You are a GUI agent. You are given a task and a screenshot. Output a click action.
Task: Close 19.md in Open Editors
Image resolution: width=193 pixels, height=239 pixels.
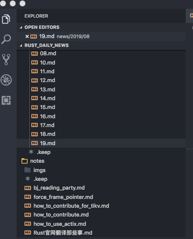27,36
